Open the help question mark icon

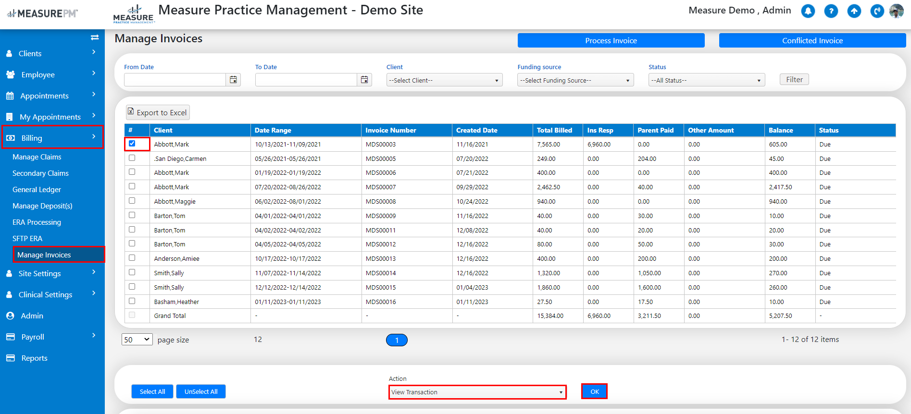[x=831, y=11]
